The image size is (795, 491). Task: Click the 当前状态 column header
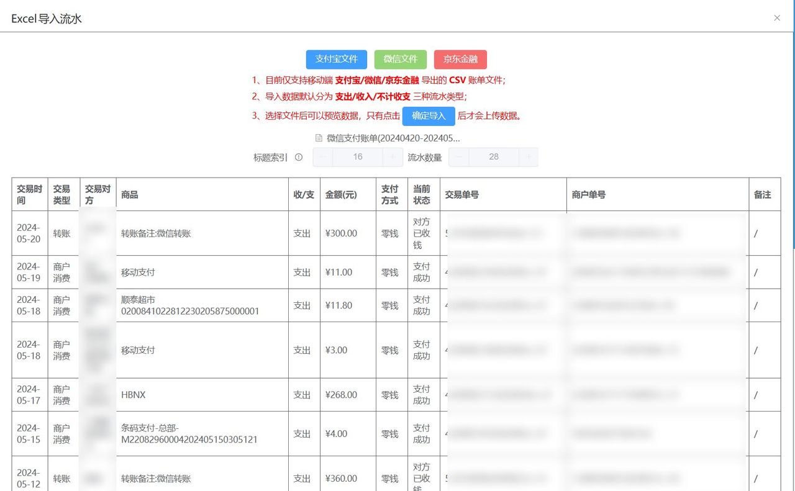tap(424, 194)
